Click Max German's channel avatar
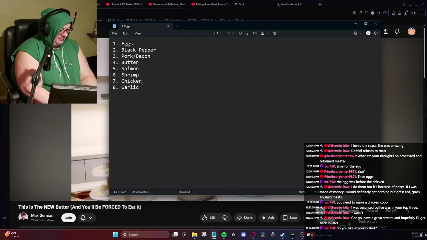Image resolution: width=427 pixels, height=240 pixels. (x=23, y=217)
